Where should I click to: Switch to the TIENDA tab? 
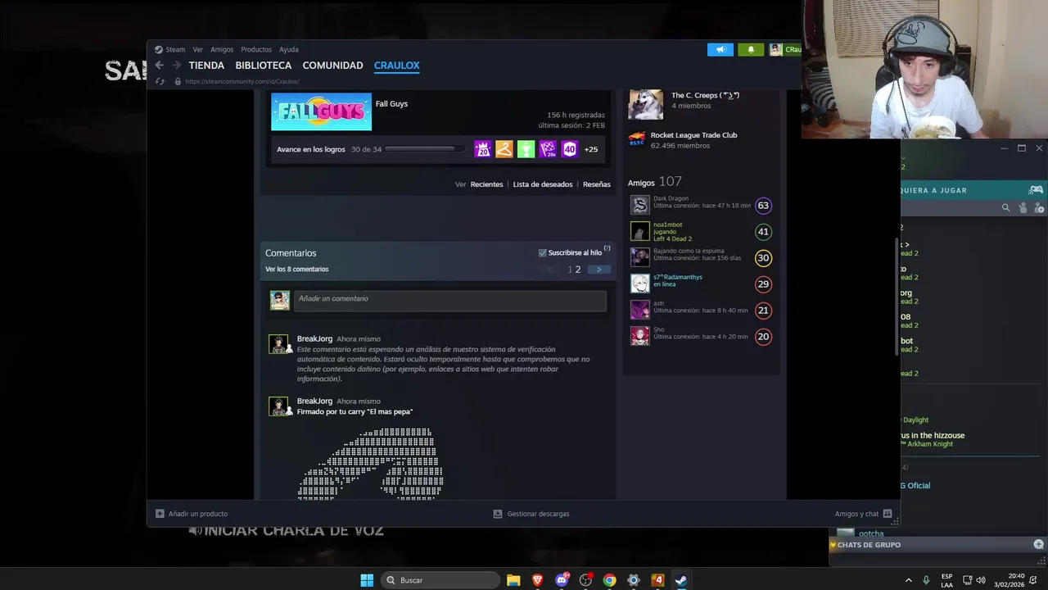tap(206, 66)
